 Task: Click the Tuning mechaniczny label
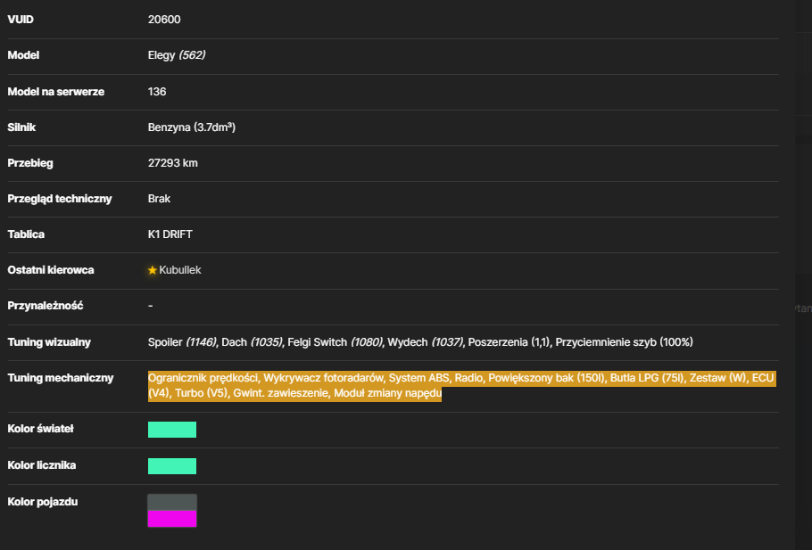coord(60,378)
